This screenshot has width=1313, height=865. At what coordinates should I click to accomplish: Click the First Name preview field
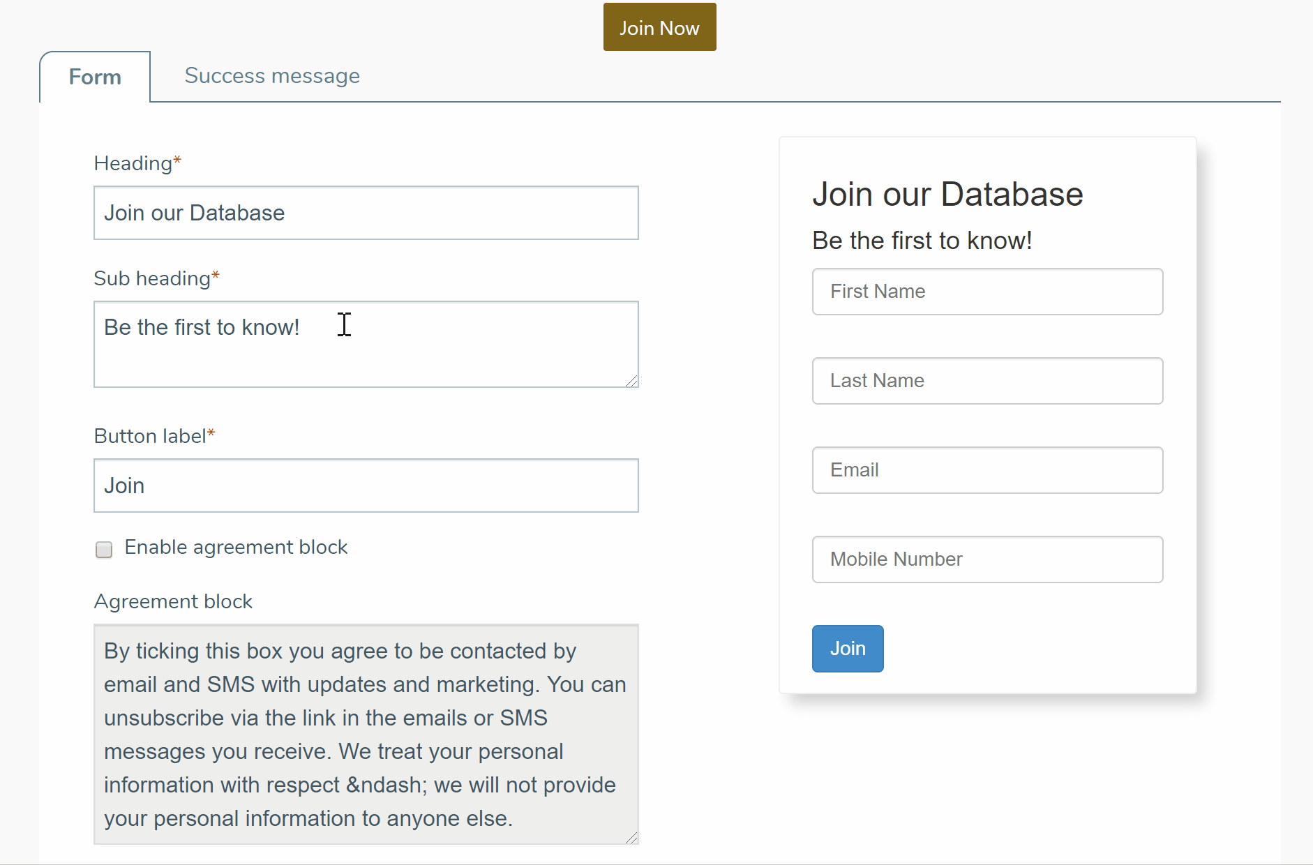[987, 292]
